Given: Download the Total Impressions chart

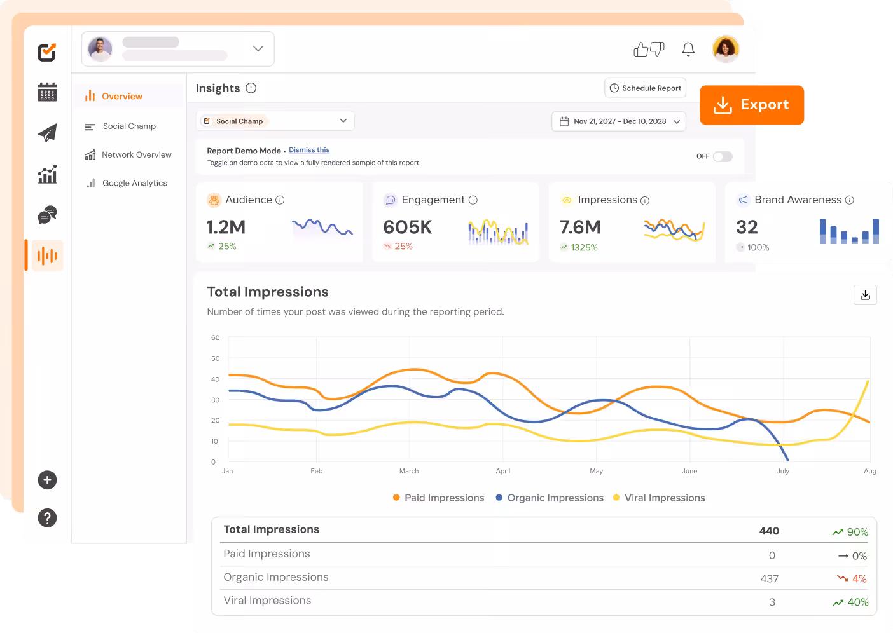Looking at the screenshot, I should click(x=865, y=295).
